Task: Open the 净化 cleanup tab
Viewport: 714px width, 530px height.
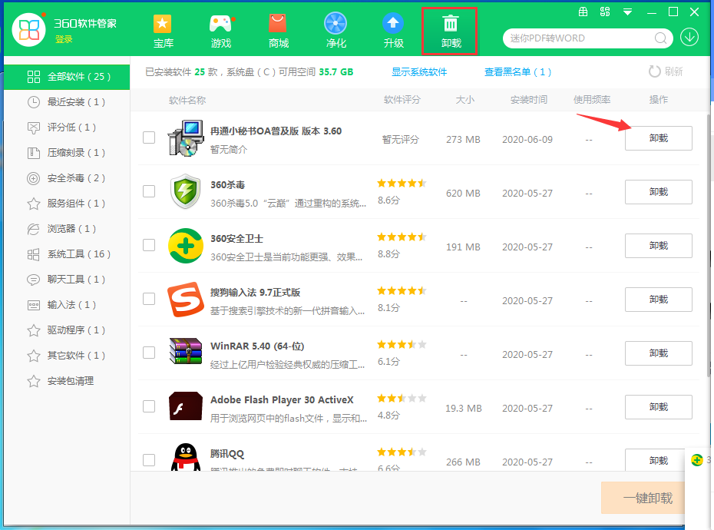Action: [336, 31]
